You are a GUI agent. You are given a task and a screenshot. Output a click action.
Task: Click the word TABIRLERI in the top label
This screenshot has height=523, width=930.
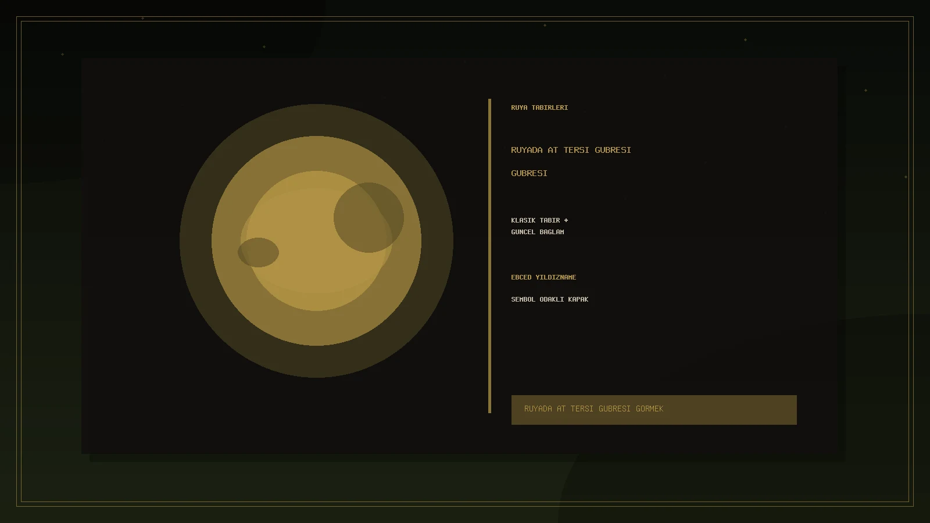coord(550,108)
